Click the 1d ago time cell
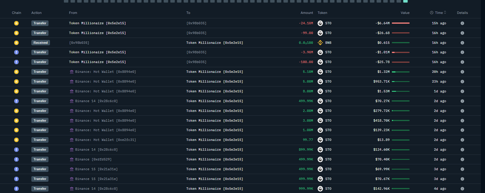Viewport: 485px width, 193px height. point(440,91)
